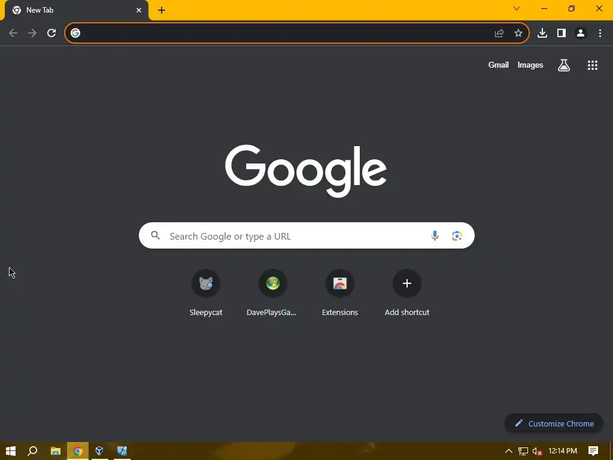Click the forward navigation arrow

coord(32,34)
